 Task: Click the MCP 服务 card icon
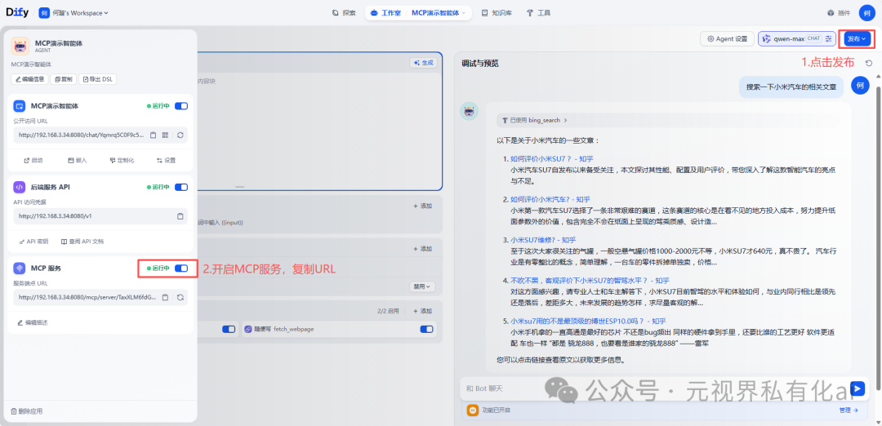click(x=20, y=268)
